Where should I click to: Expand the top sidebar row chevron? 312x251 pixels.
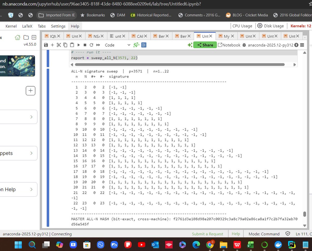[x=31, y=117]
